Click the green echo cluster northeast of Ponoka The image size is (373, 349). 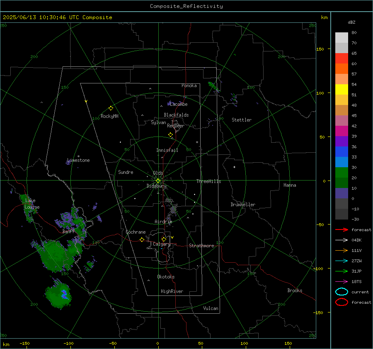[213, 86]
